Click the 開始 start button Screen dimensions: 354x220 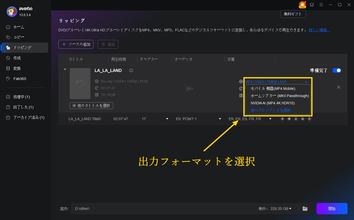(332, 209)
